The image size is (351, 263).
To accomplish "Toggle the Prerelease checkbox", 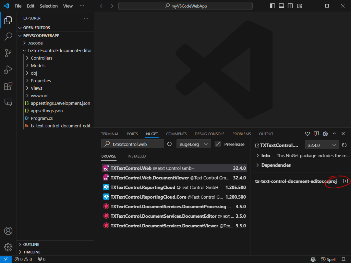I will pos(218,144).
